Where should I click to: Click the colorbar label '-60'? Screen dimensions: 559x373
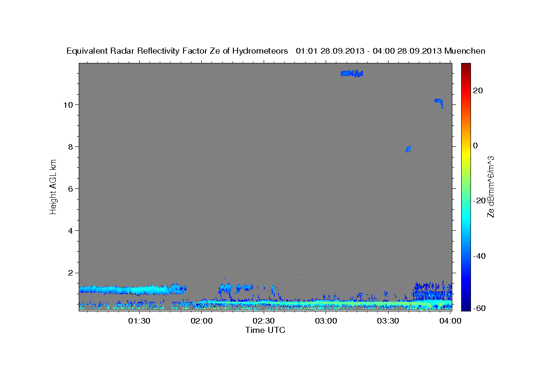coord(479,308)
